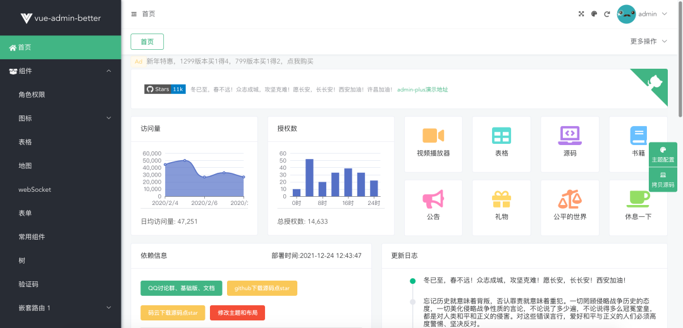Click green timeline dot in 更新日志
This screenshot has height=328, width=683.
412,281
